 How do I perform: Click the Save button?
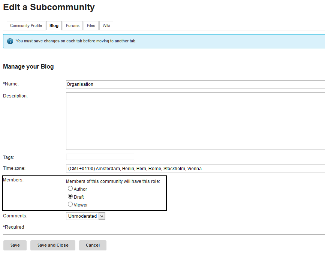tap(15, 245)
